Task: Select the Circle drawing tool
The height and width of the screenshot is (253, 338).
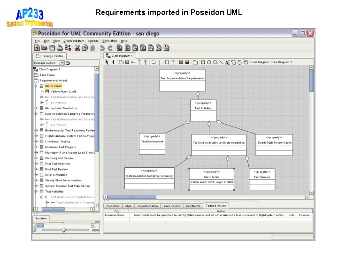Action: pos(215,62)
